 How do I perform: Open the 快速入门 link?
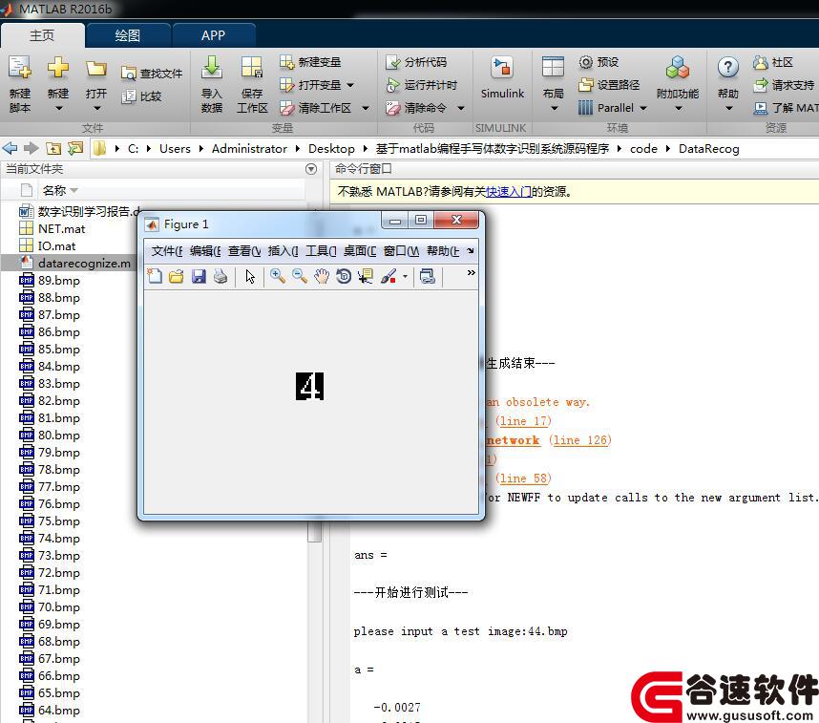tap(509, 192)
